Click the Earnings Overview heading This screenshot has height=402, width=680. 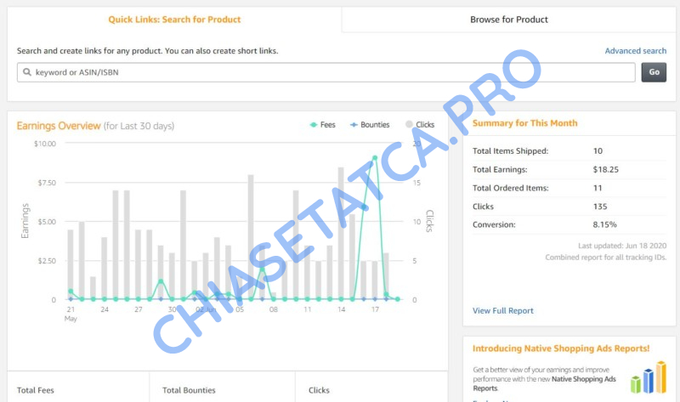click(59, 126)
